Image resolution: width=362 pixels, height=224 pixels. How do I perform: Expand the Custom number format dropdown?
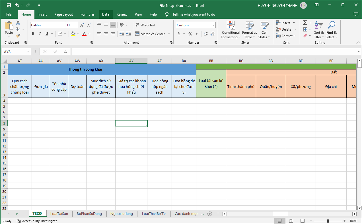pos(213,25)
